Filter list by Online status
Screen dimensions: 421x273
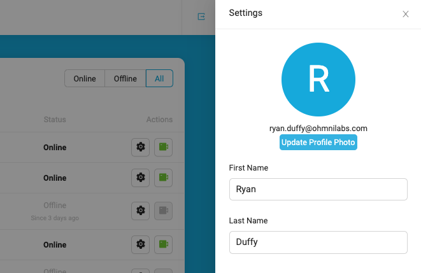[x=85, y=78]
